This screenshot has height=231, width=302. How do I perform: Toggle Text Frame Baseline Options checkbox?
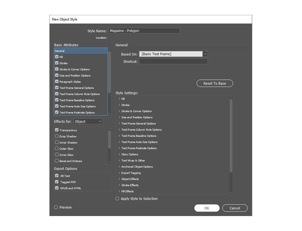point(56,100)
